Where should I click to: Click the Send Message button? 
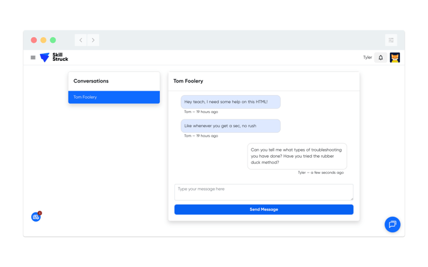264,210
